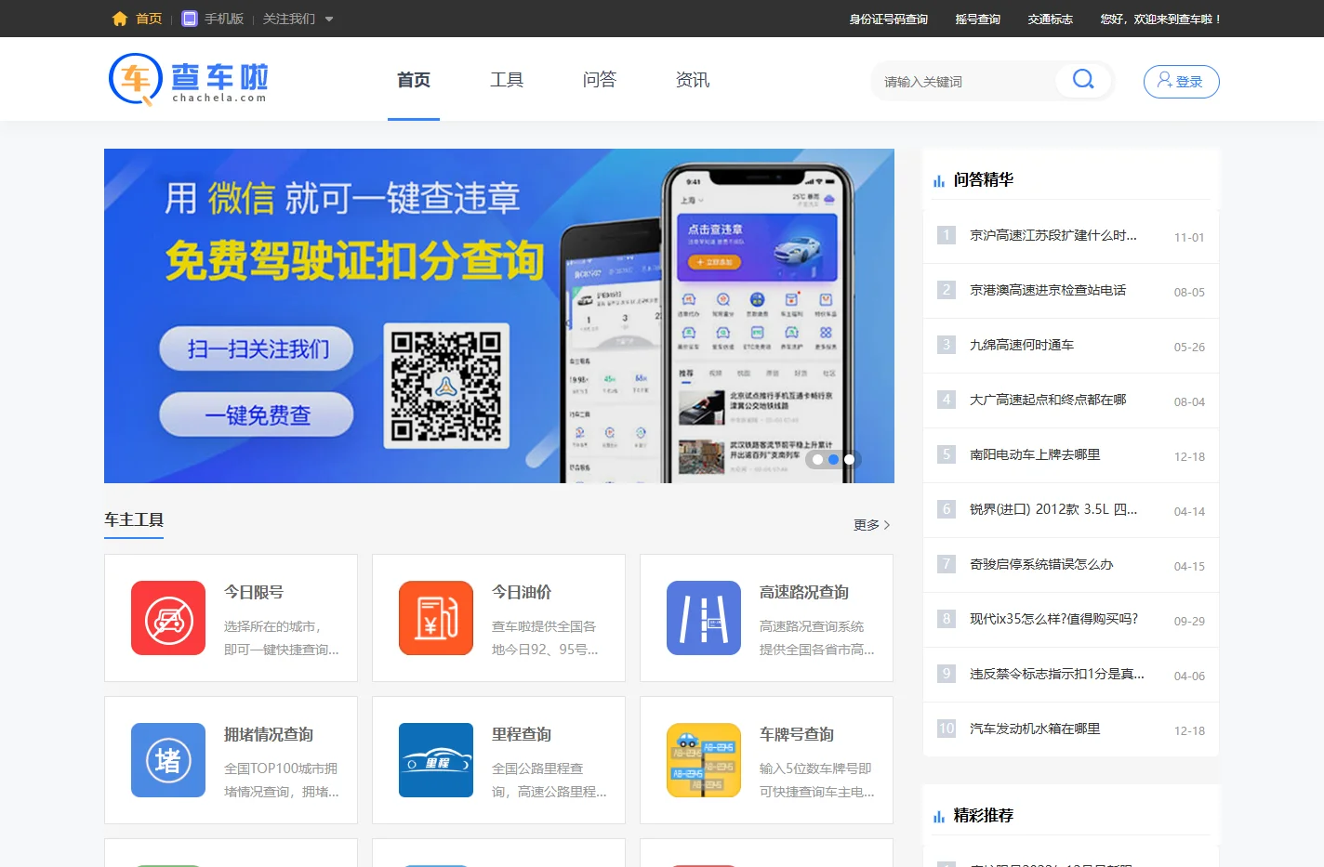Select the first carousel dot
This screenshot has height=867, width=1324.
pos(818,459)
